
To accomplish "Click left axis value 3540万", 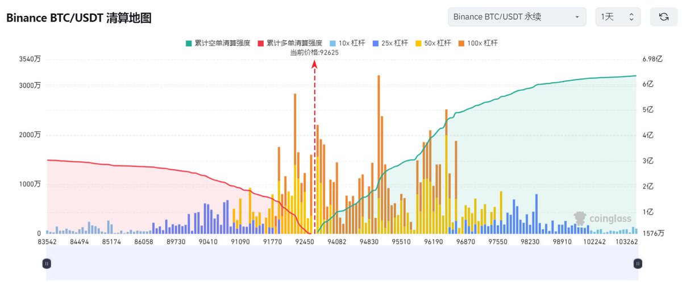I will 30,59.
